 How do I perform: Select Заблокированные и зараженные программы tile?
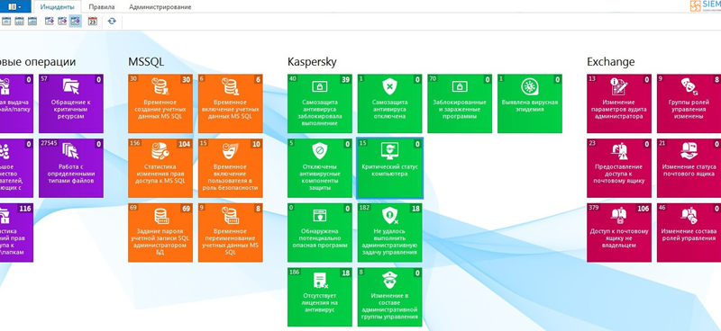click(460, 103)
